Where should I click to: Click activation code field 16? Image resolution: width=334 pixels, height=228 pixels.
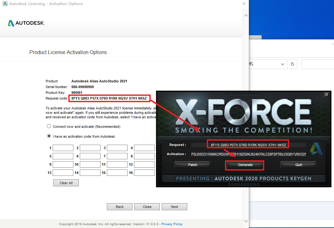coord(144,173)
